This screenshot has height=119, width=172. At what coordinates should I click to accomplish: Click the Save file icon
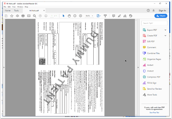[x=6, y=16]
